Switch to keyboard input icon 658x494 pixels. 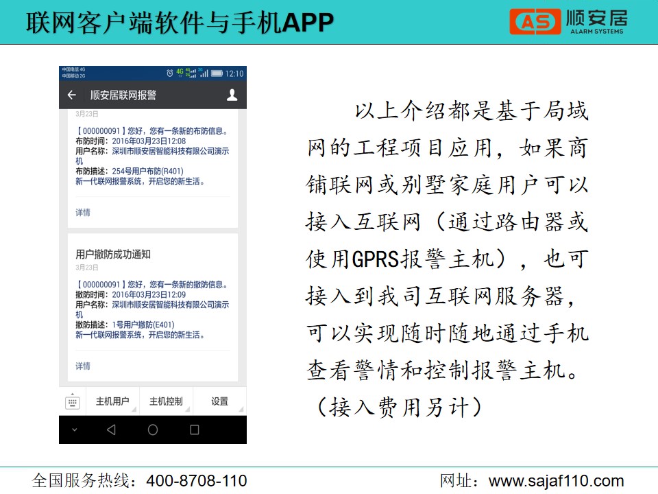(x=73, y=402)
